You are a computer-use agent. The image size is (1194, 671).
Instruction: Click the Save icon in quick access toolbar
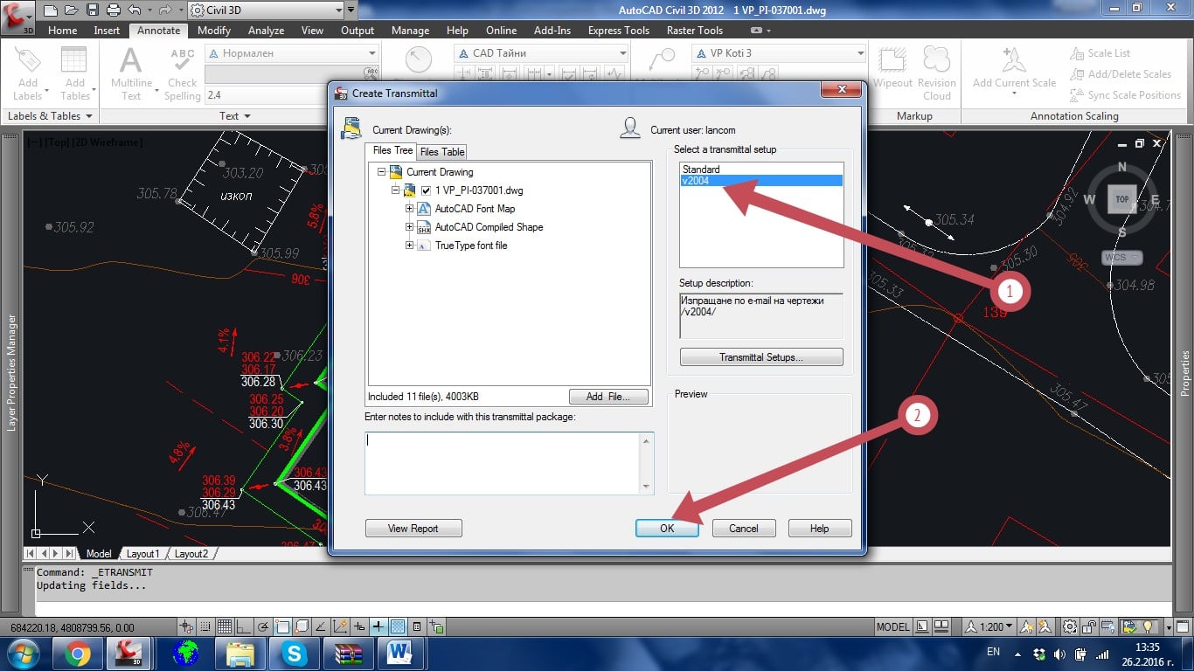92,11
